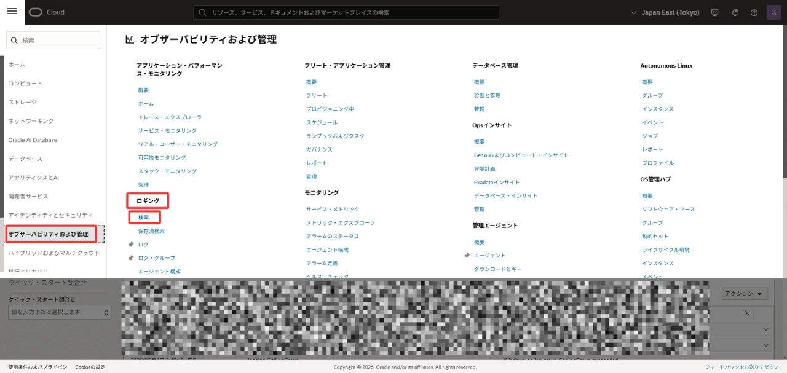This screenshot has height=373, width=787.
Task: Open エージェント link under 管理エージェント
Action: click(490, 256)
